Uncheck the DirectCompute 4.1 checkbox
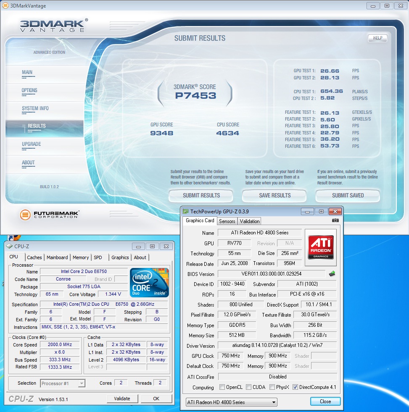Viewport: 409px width, 412px height. [296, 387]
